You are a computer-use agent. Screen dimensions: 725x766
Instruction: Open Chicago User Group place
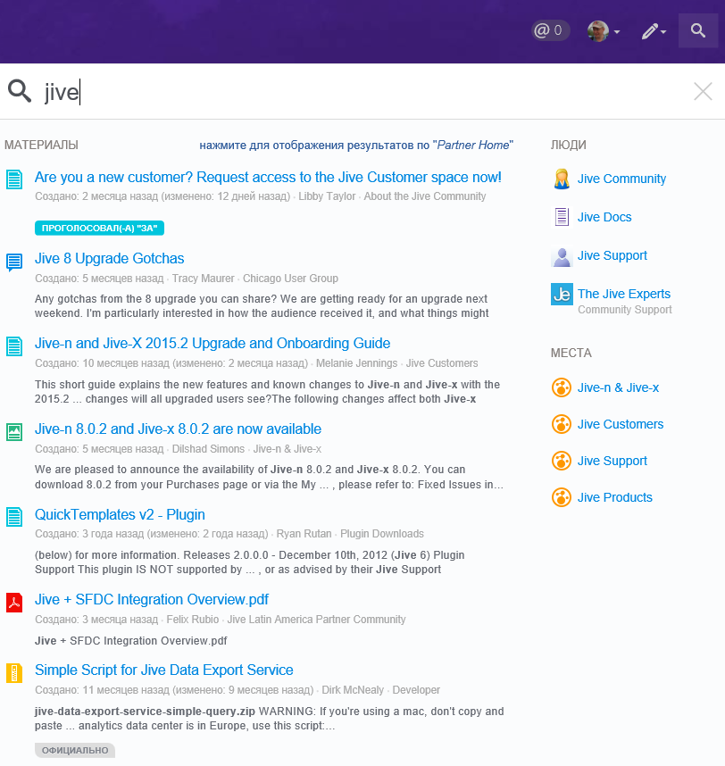[x=290, y=279]
